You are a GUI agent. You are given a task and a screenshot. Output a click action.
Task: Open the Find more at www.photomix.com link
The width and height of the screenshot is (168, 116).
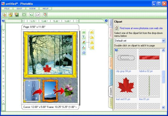(141, 28)
